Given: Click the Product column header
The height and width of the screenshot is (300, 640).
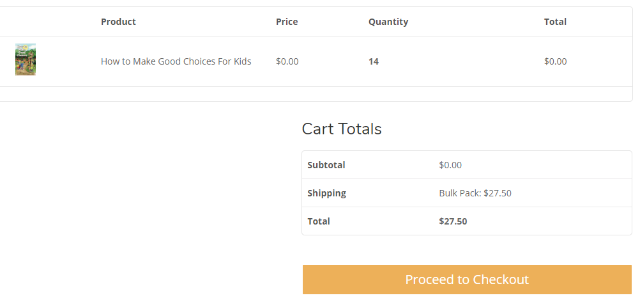Looking at the screenshot, I should [118, 22].
